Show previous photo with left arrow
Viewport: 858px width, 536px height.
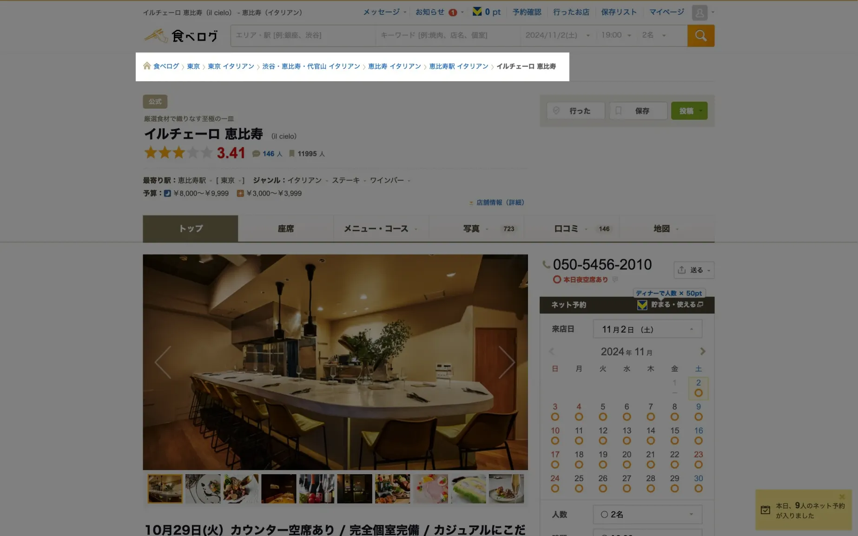click(163, 362)
